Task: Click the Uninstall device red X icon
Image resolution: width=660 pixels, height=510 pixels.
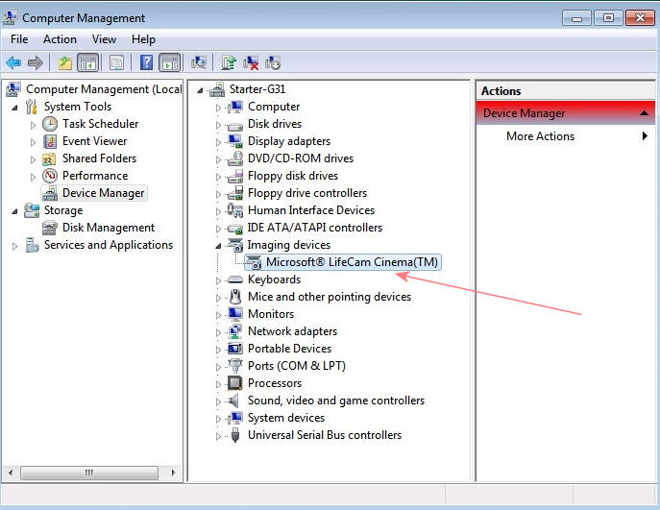Action: pos(251,63)
